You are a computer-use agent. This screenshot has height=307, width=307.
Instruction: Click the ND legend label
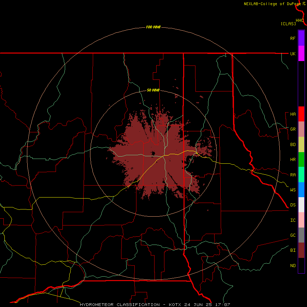pos(293,266)
